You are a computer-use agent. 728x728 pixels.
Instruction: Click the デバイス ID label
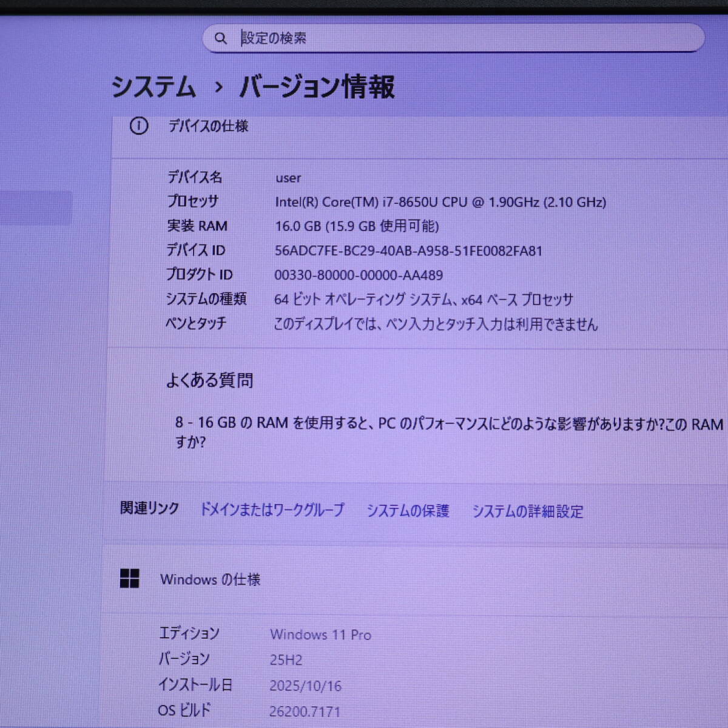(x=195, y=250)
